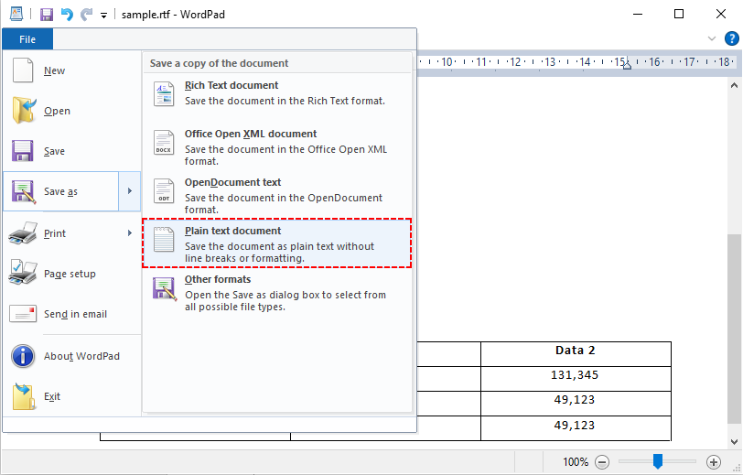The width and height of the screenshot is (743, 475).
Task: Click the zoom slider thumb
Action: point(658,460)
